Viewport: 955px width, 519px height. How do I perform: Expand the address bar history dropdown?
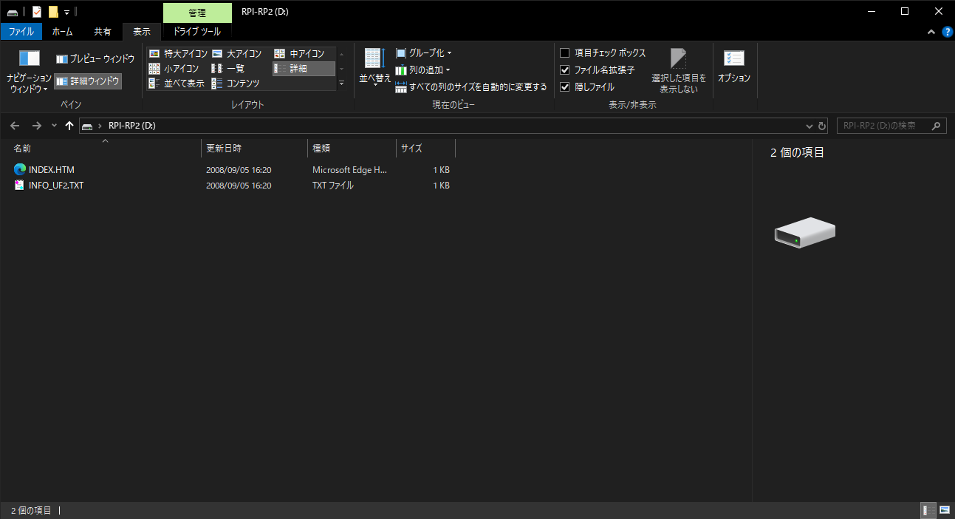[x=809, y=126]
